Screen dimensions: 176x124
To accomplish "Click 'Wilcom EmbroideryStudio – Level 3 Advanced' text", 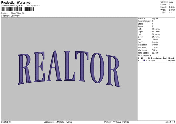I will [21, 6].
